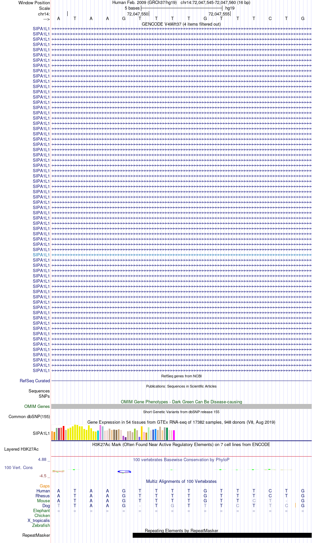
Task: Select the Dog alignment row label
Action: click(x=46, y=506)
